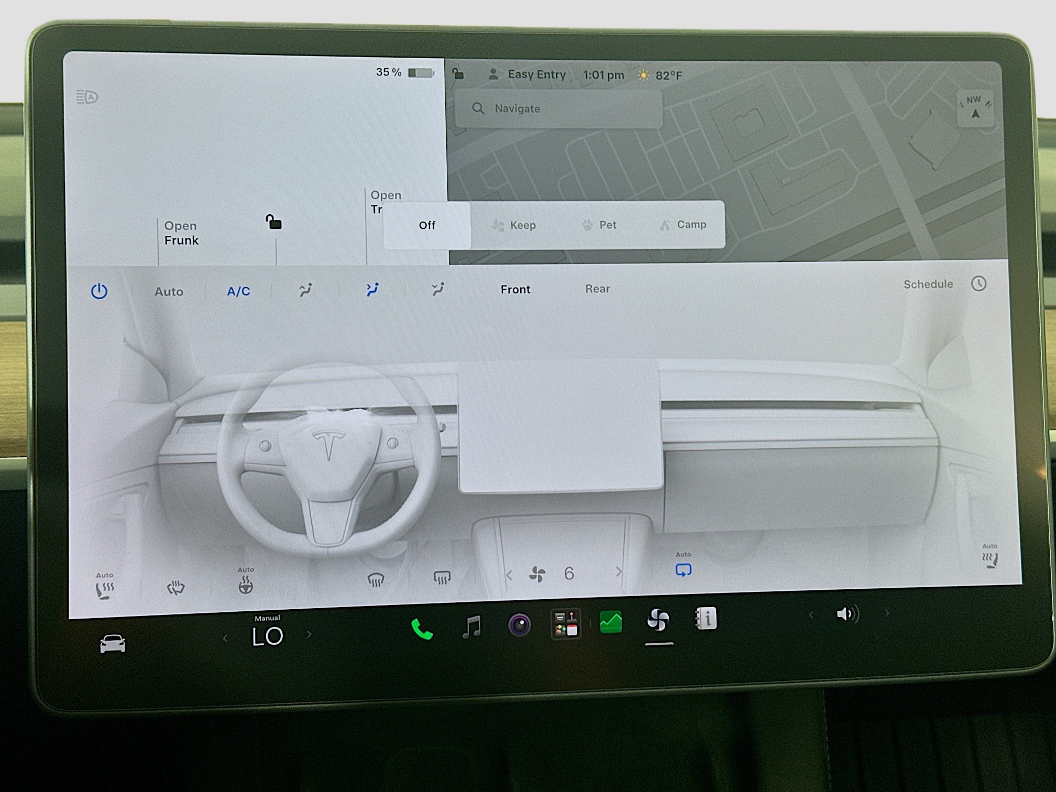Open the Climate fan app in dock
The image size is (1056, 792).
(x=658, y=620)
